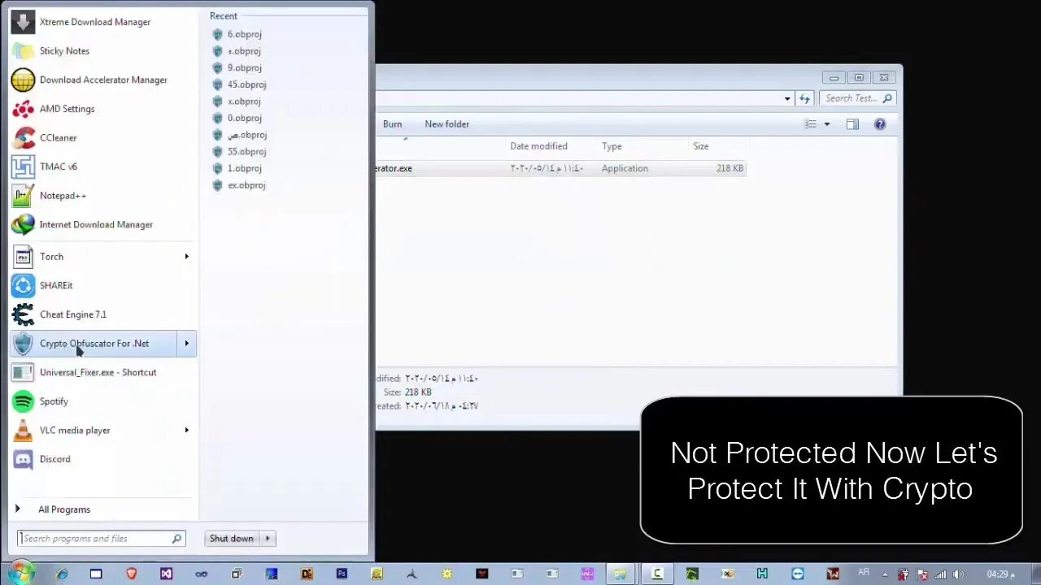Open Crypto Obfuscator For .Net
Viewport: 1041px width, 585px height.
tap(94, 344)
